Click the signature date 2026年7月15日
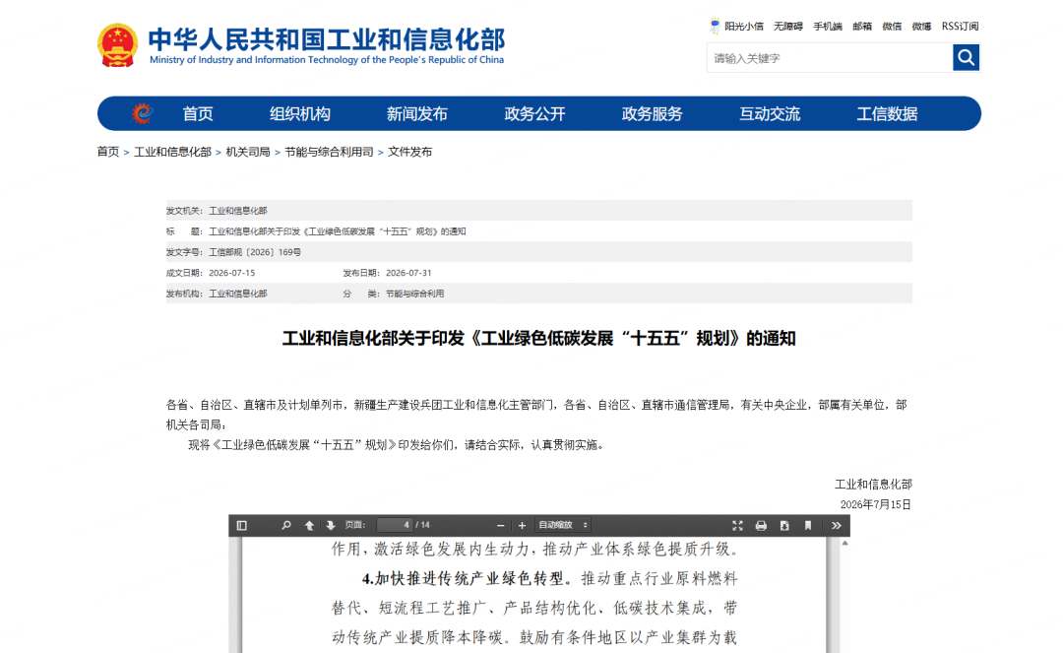 pyautogui.click(x=876, y=504)
